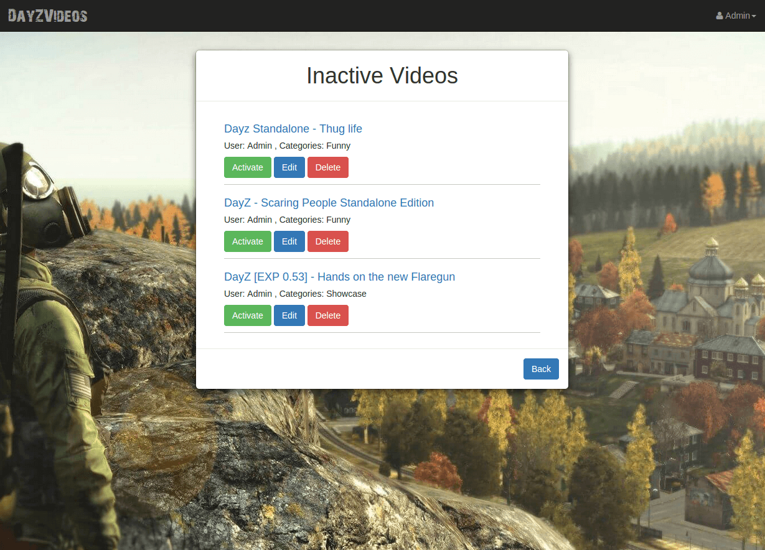The width and height of the screenshot is (765, 550).
Task: Delete the Scaring People video
Action: click(328, 241)
